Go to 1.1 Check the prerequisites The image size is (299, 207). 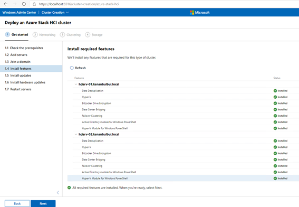tap(31, 48)
